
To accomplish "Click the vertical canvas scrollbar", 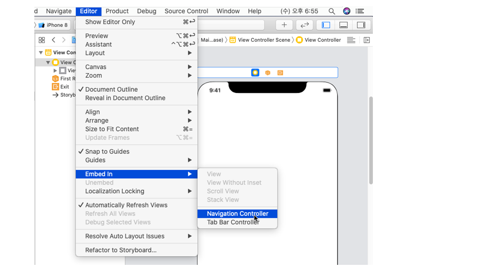I will (371, 141).
